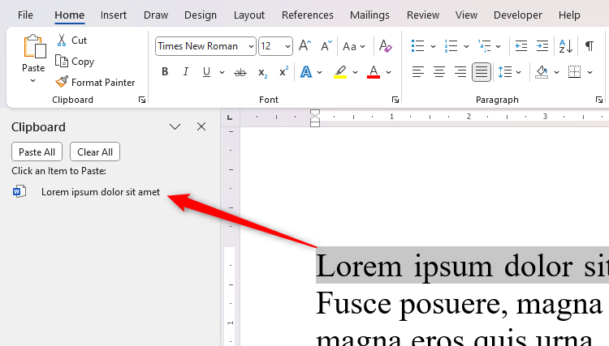
Task: Open Clipboard pane options chevron
Action: pos(175,126)
